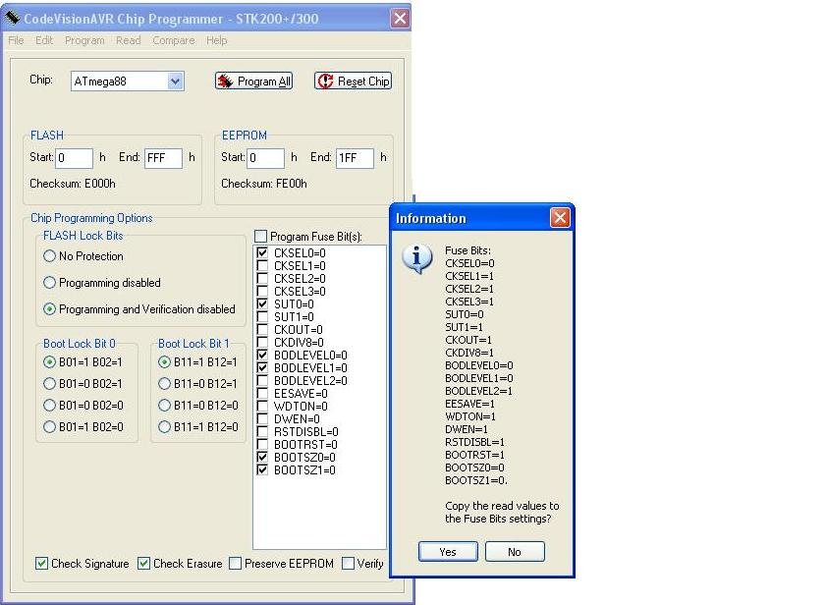Click the FLASH End address field
This screenshot has width=825, height=605.
pyautogui.click(x=162, y=158)
